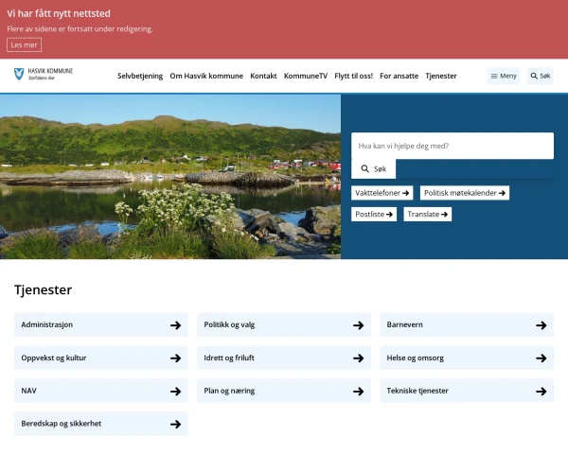Screen dimensions: 568x454
Task: Click the arrow on the Helse og omsorg tile
Action: click(x=541, y=358)
